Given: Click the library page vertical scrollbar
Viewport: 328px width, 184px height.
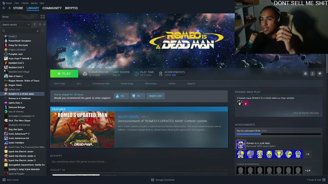Looking at the screenshot, I should (x=327, y=64).
